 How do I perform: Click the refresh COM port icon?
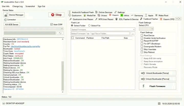pos(60,33)
